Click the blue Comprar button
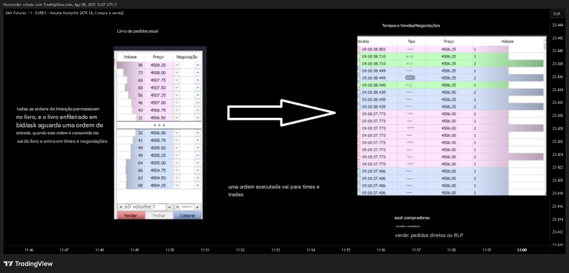Image resolution: width=569 pixels, height=273 pixels. point(187,216)
